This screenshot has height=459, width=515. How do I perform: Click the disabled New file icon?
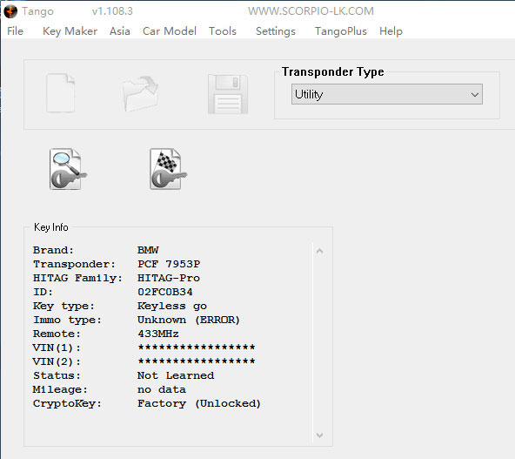click(x=60, y=93)
